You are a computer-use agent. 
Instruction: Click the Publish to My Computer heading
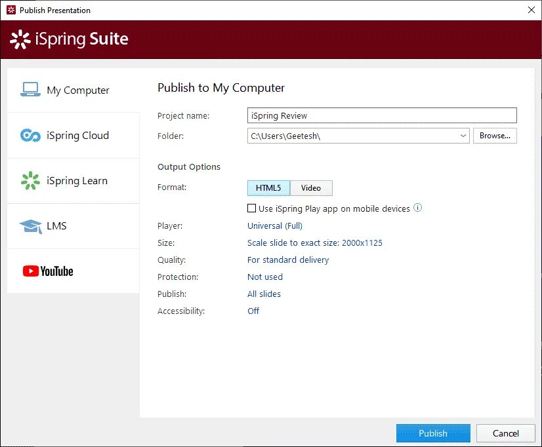tap(221, 88)
